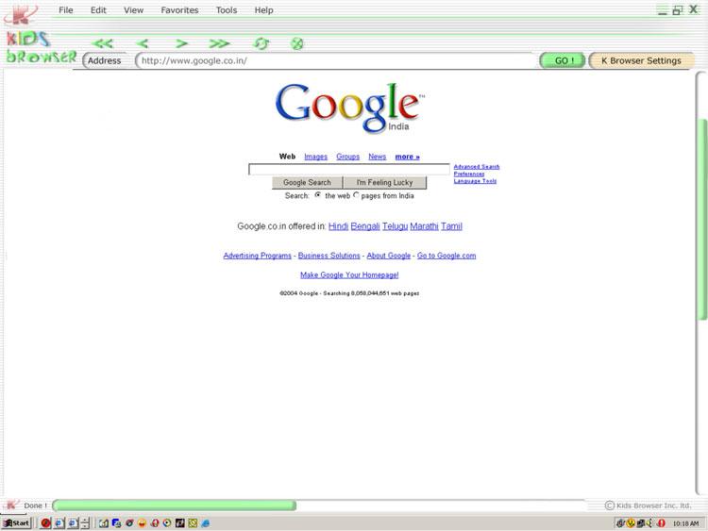The image size is (708, 531).
Task: Switch Google to Telugu
Action: click(395, 226)
